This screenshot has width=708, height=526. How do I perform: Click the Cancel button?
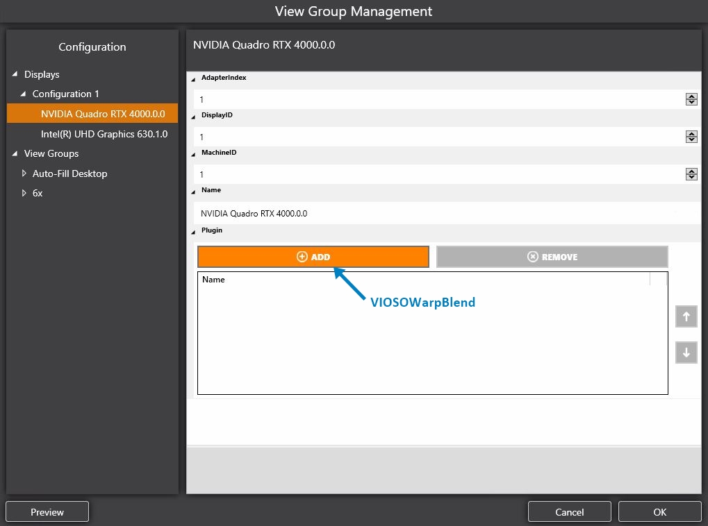[569, 511]
